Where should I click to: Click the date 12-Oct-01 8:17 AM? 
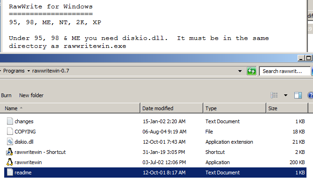tap(164, 173)
